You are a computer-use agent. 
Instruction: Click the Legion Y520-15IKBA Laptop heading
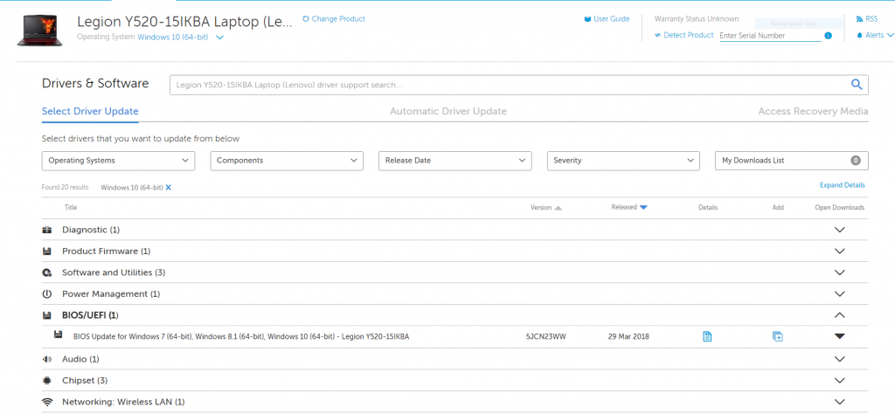184,22
